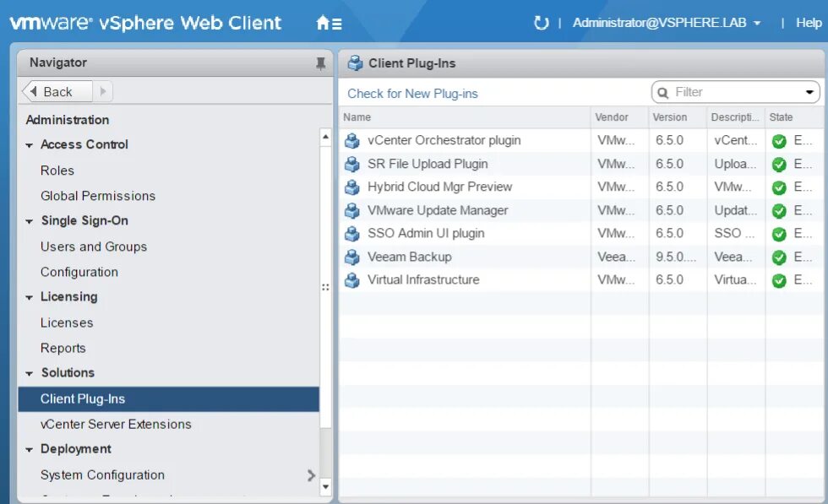Click the Virtual Infrastructure plugin icon
This screenshot has width=828, height=504.
click(352, 279)
